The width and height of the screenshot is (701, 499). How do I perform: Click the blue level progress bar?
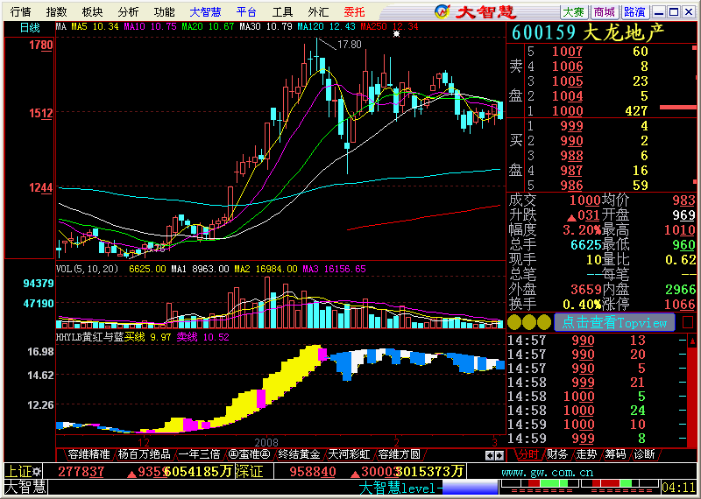[x=470, y=488]
